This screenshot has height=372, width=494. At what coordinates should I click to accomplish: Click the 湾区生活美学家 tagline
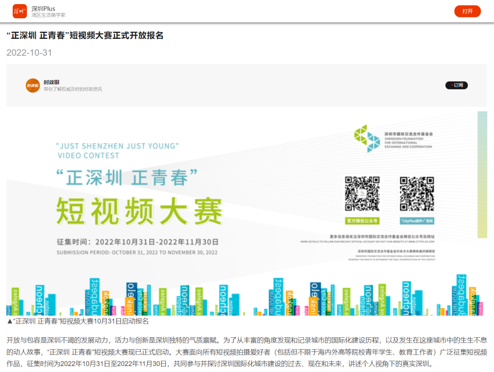(x=48, y=15)
